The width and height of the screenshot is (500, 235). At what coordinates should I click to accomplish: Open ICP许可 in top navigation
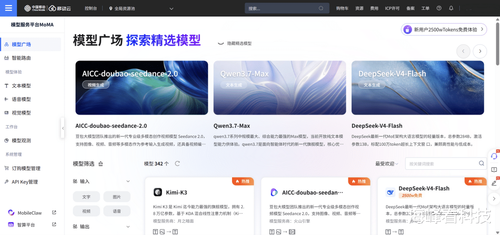(392, 8)
